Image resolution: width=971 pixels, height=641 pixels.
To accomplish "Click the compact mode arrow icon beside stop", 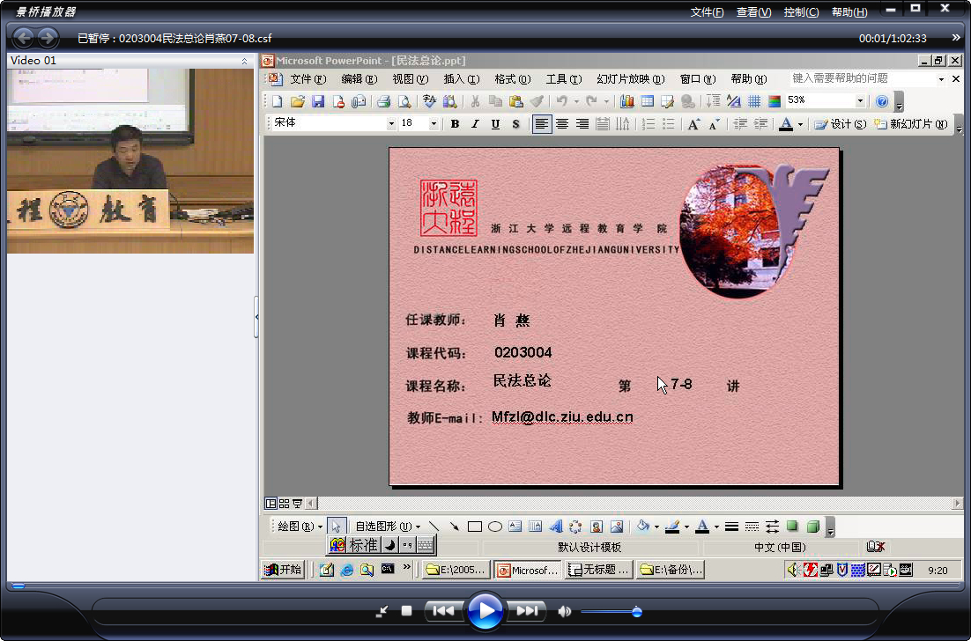I will pos(382,612).
